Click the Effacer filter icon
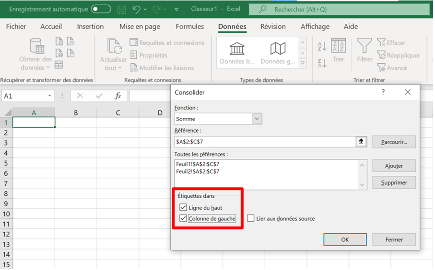The width and height of the screenshot is (435, 270). pos(391,43)
